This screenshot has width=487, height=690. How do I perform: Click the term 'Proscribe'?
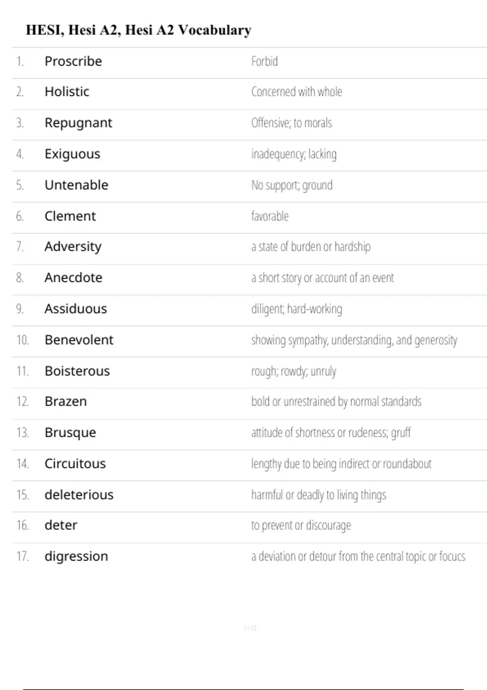73,61
